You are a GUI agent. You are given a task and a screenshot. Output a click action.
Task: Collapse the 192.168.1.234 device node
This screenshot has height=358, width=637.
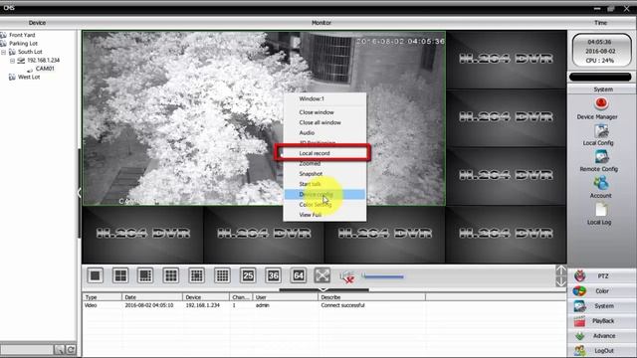(12, 61)
